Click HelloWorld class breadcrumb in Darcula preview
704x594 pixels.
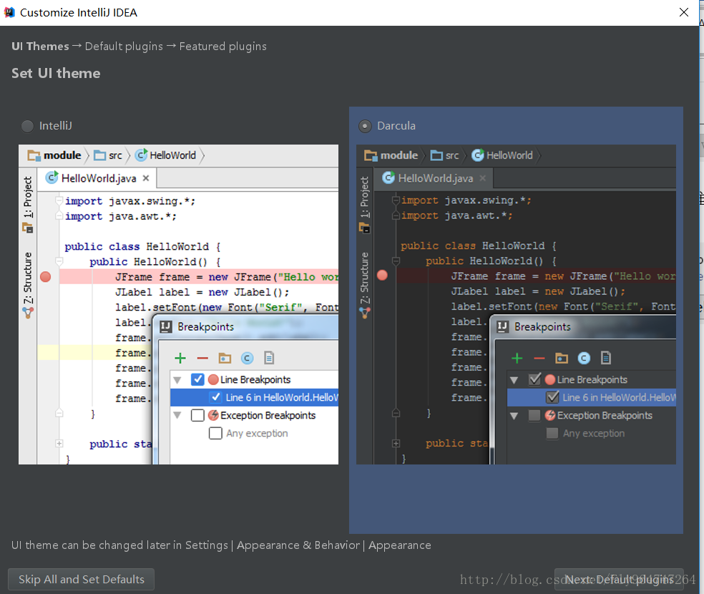502,155
